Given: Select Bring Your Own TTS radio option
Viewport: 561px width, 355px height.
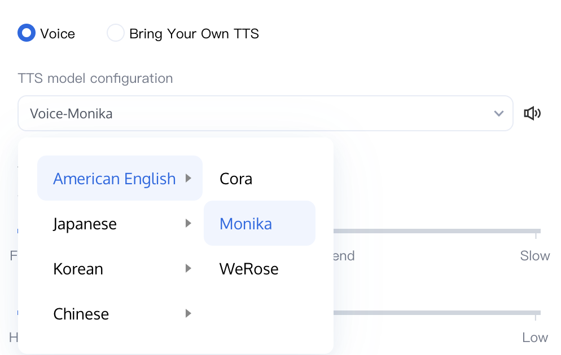Looking at the screenshot, I should point(116,33).
